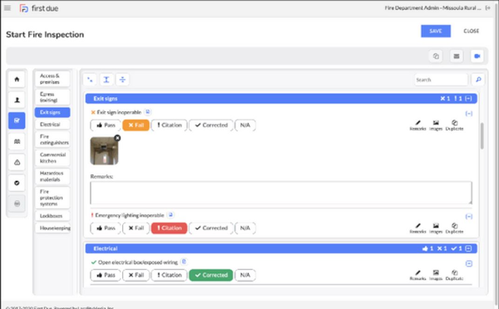Go to Electrical in section list
The width and height of the screenshot is (499, 309).
(52, 125)
